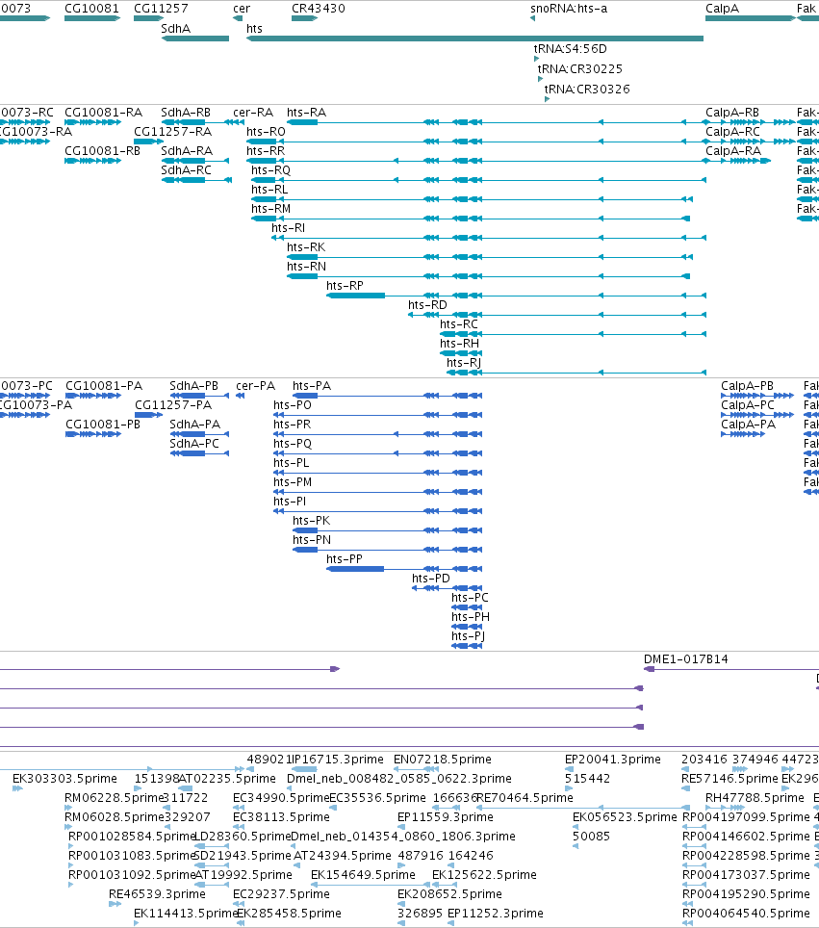
Task: Select the DME1-017B14 feature
Action: [x=731, y=669]
